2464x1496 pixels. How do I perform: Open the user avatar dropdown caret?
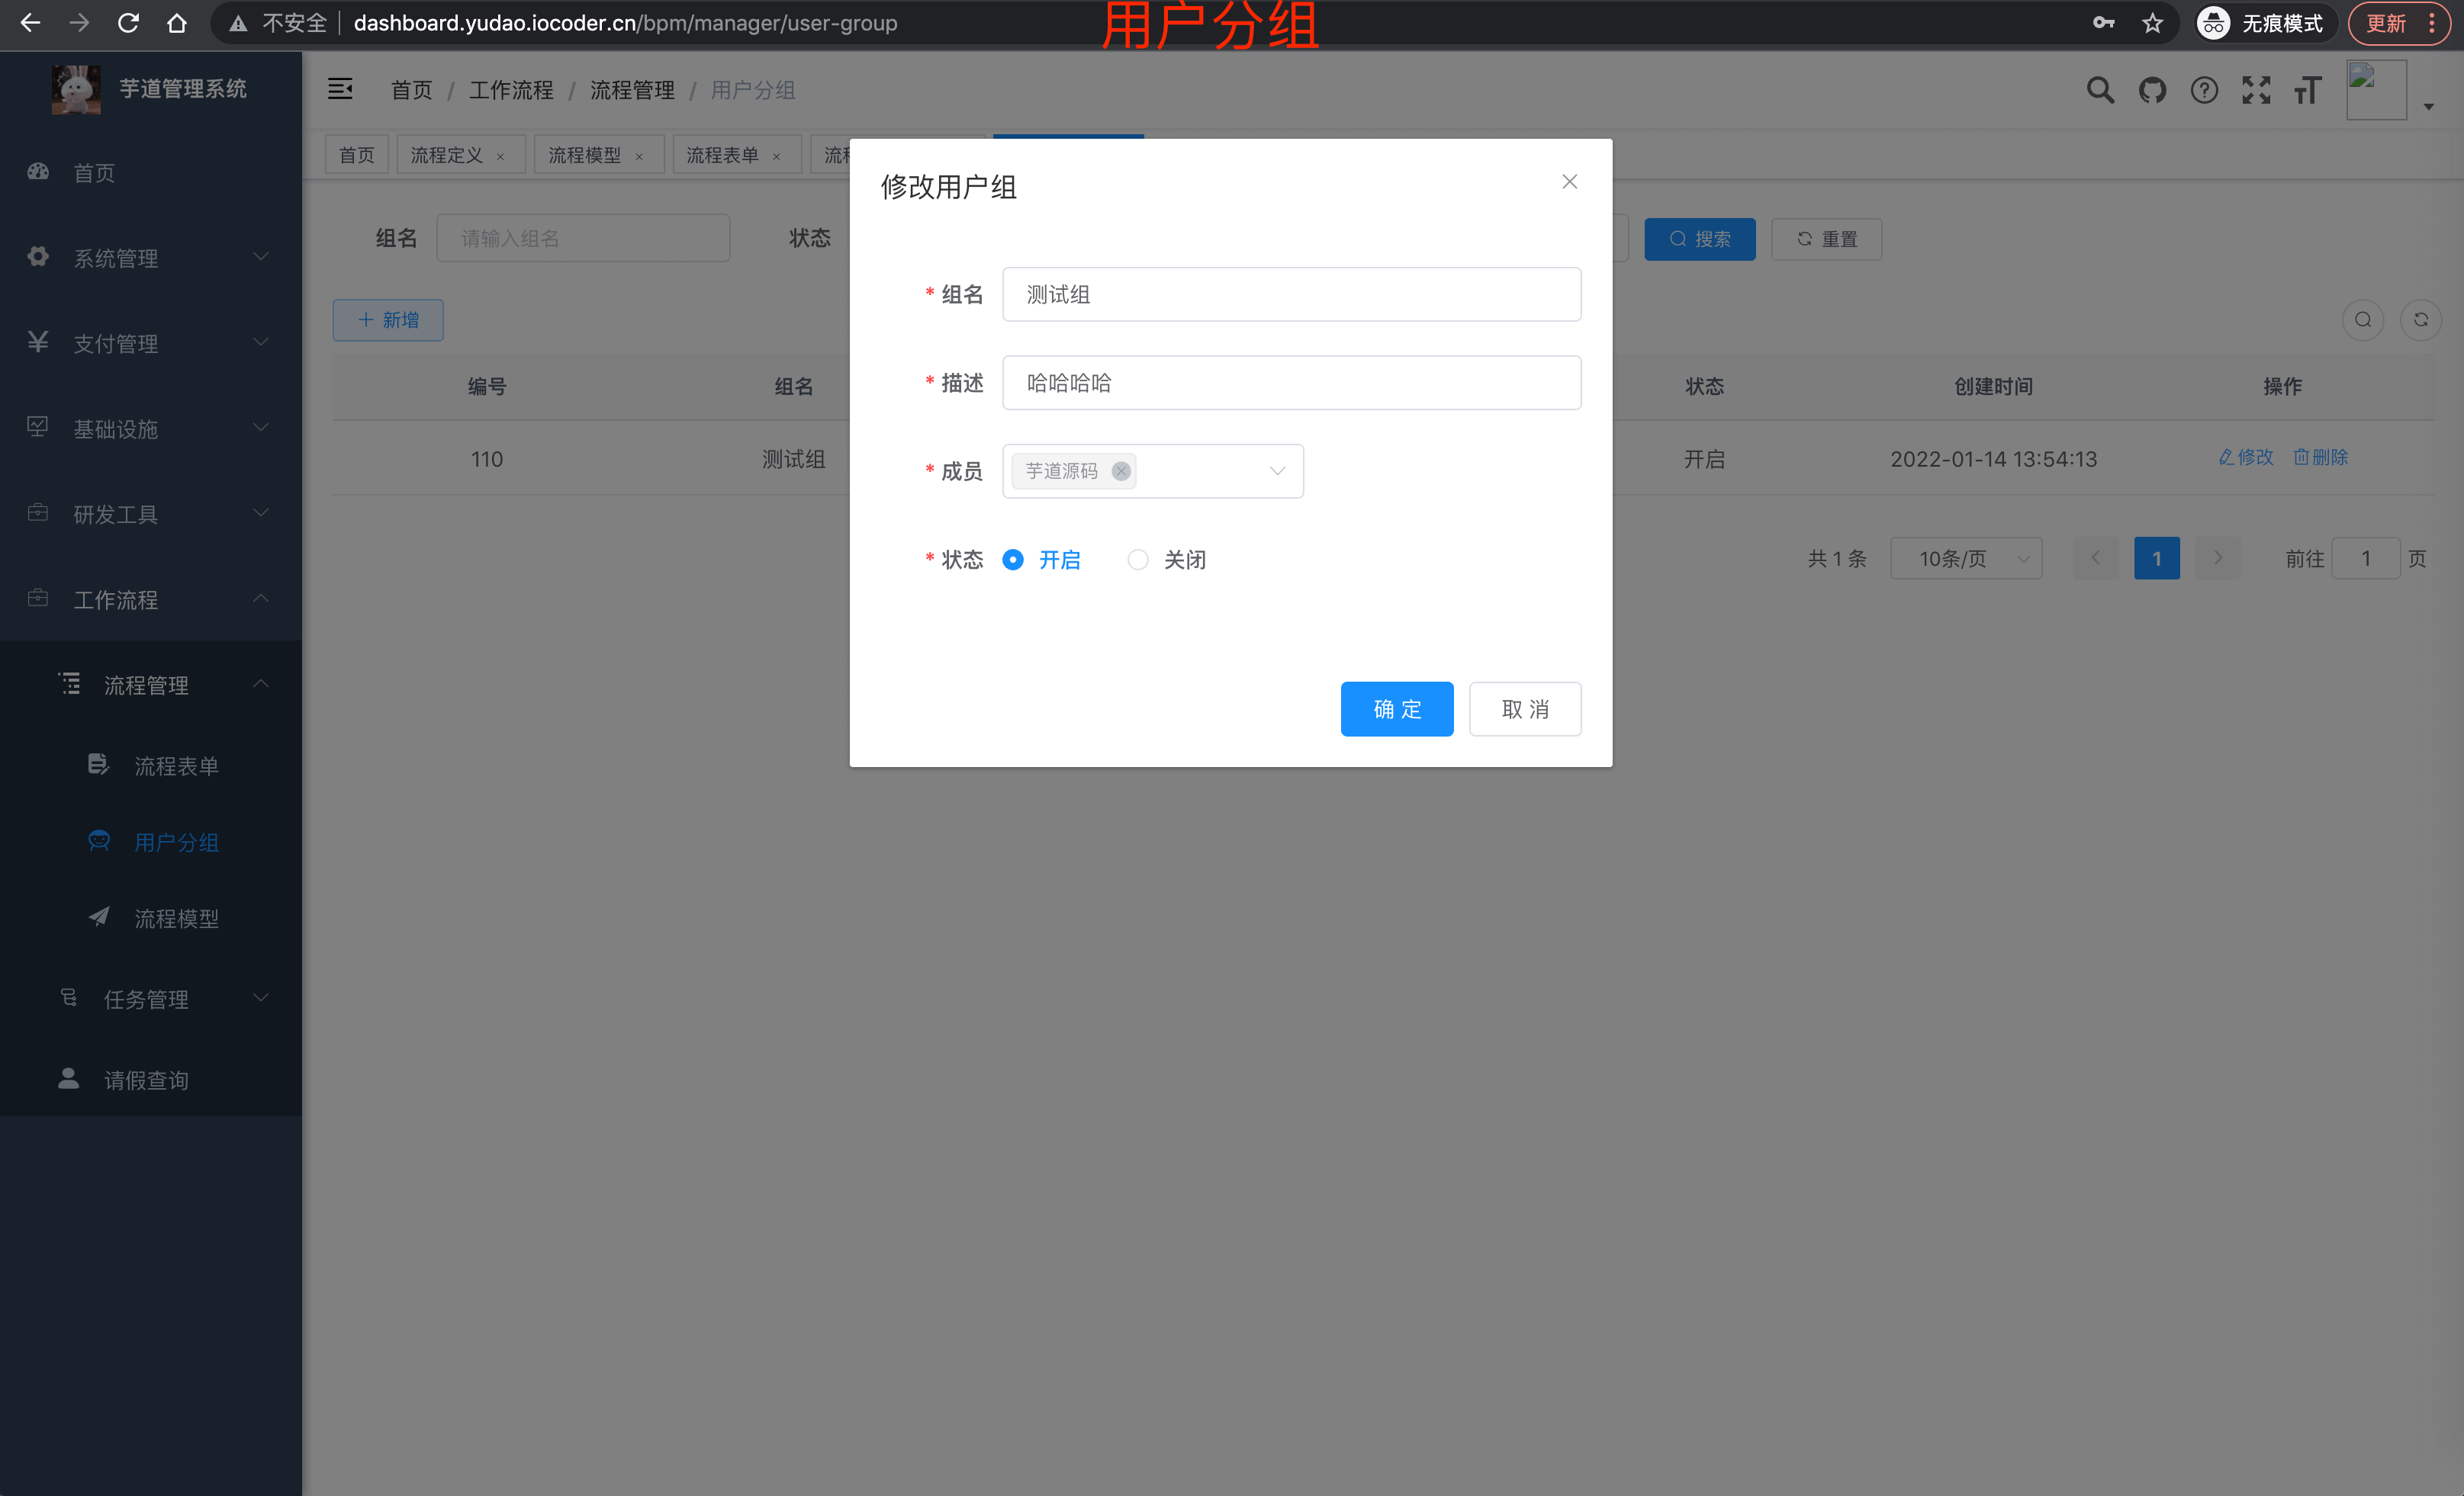2428,106
